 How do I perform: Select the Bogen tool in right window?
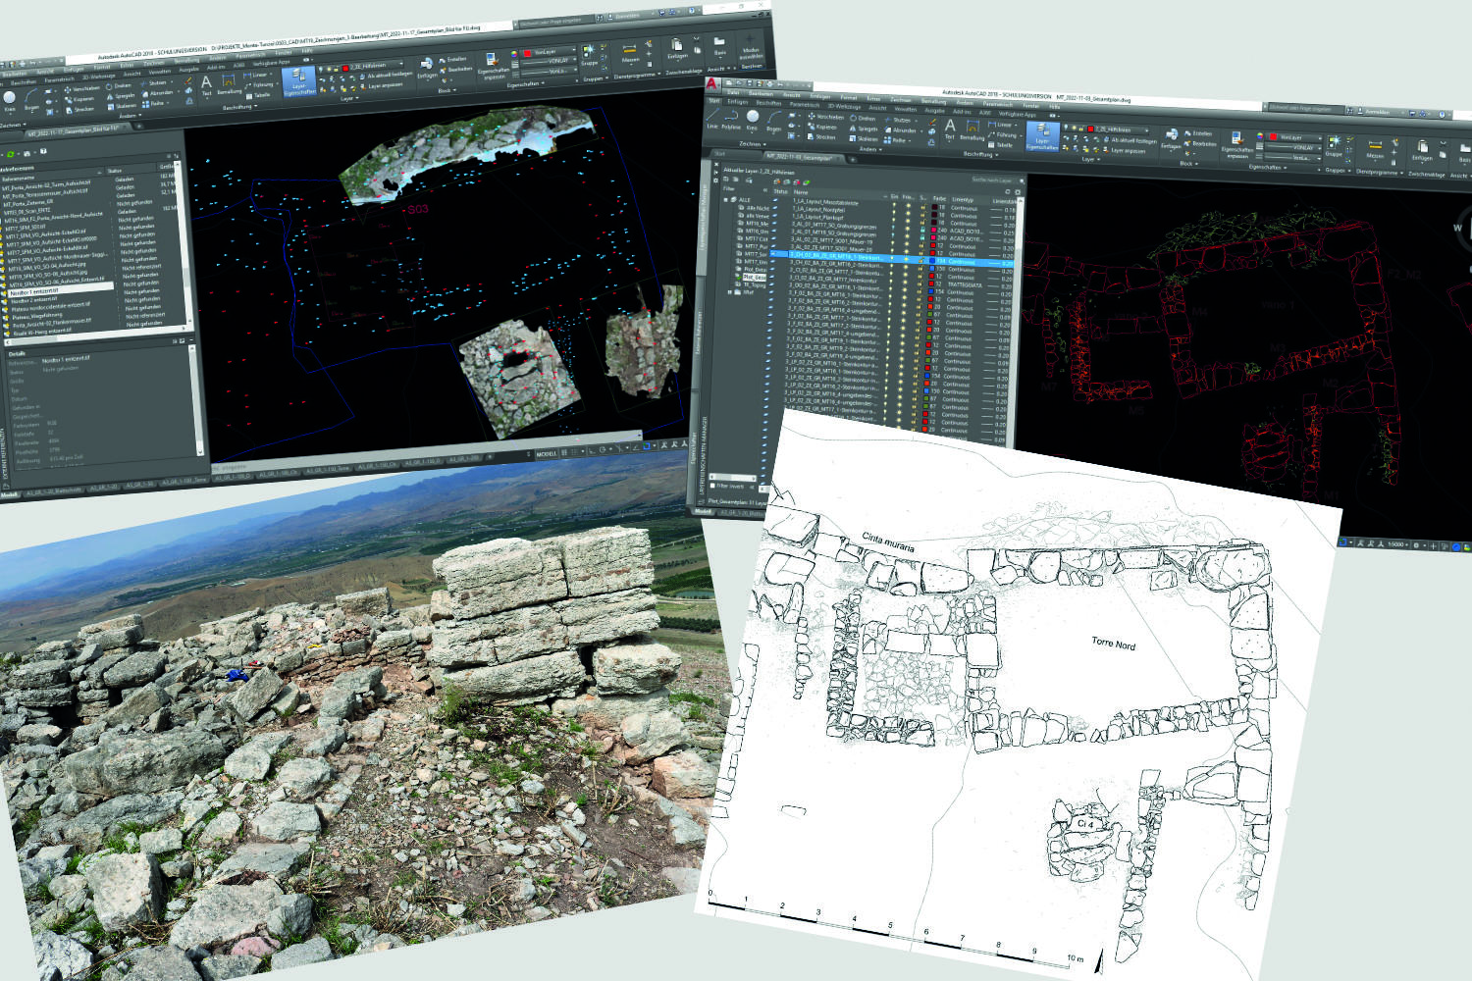click(x=773, y=122)
